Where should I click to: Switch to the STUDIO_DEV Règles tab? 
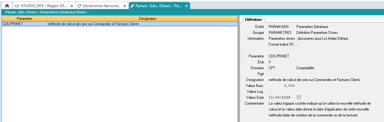[x=44, y=6]
